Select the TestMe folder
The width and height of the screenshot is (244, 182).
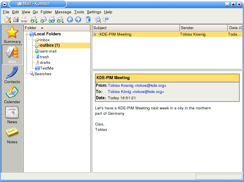pyautogui.click(x=44, y=68)
